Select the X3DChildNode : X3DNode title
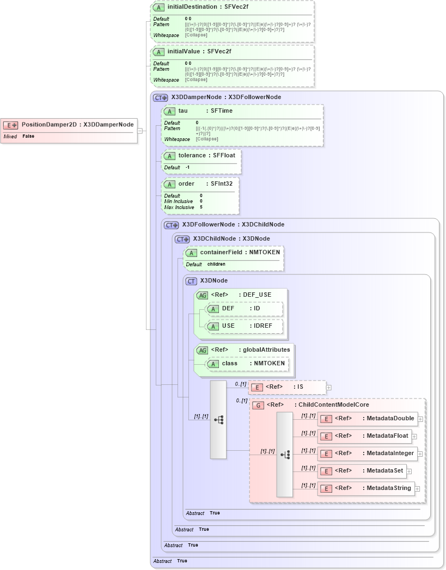The image size is (446, 570). 231,239
